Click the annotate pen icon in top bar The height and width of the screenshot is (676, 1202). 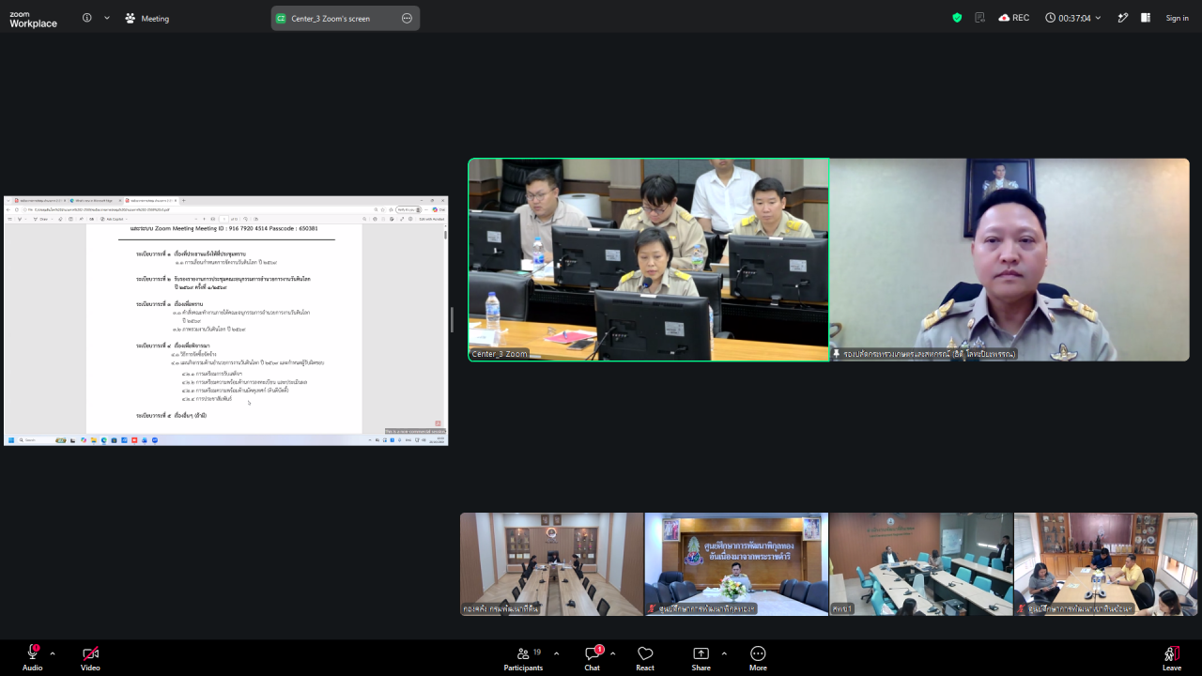click(1122, 18)
